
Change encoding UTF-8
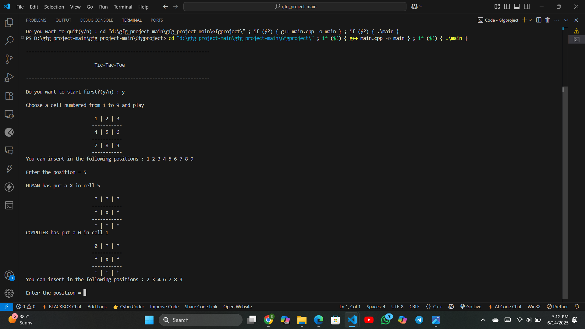[x=397, y=306]
